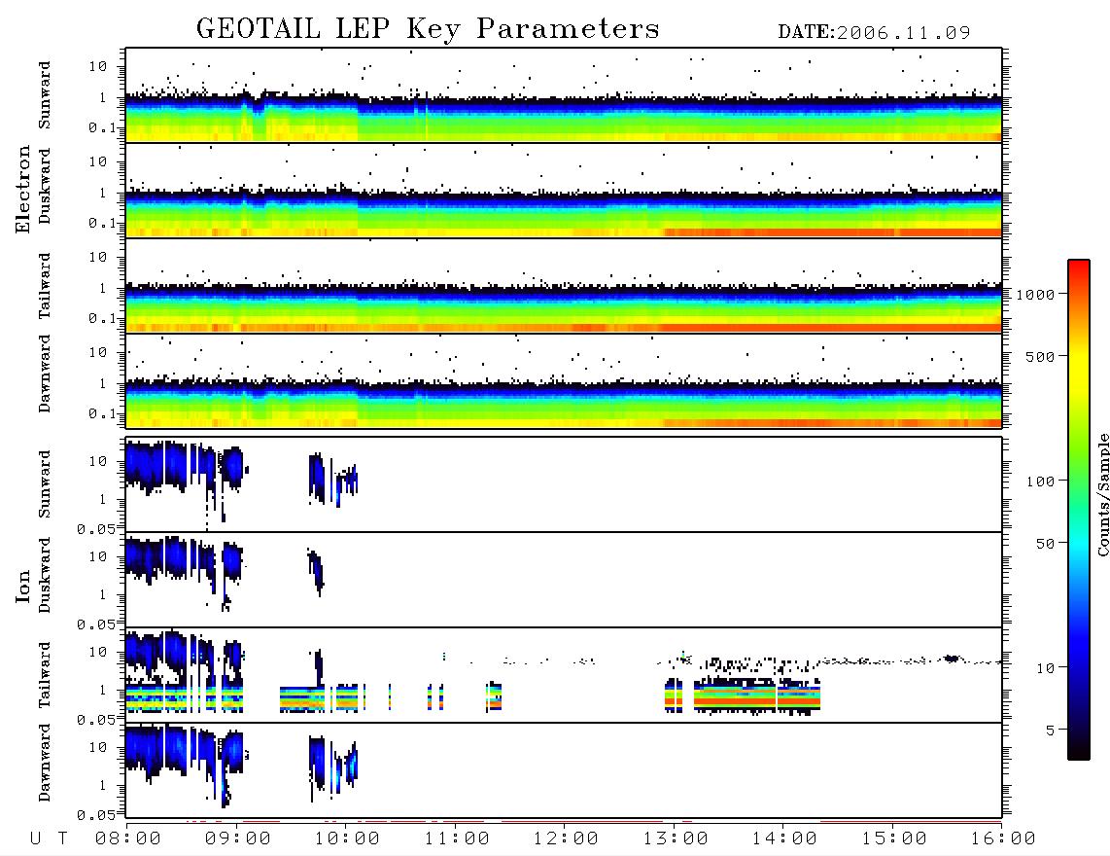Click the 0.05 label on Ion Sunward axis
Screen dimensions: 1110x856
(95, 529)
